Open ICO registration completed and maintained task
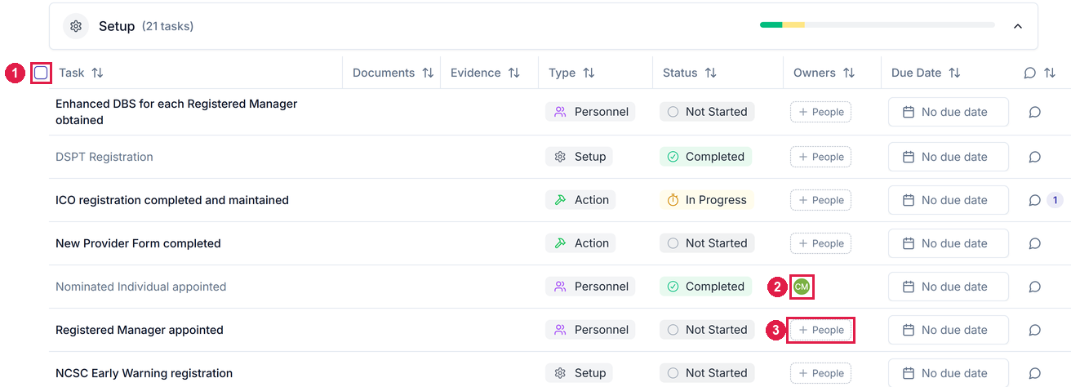 (x=172, y=200)
